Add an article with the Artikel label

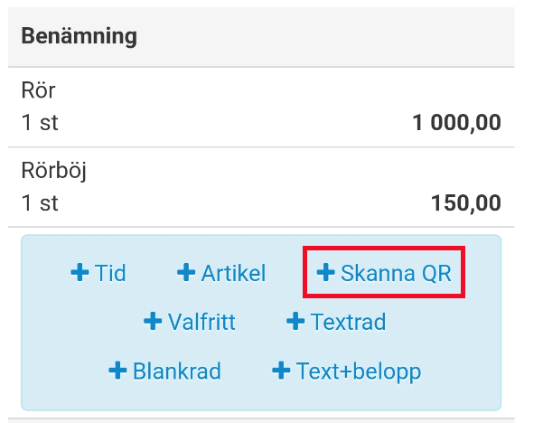[x=233, y=273]
